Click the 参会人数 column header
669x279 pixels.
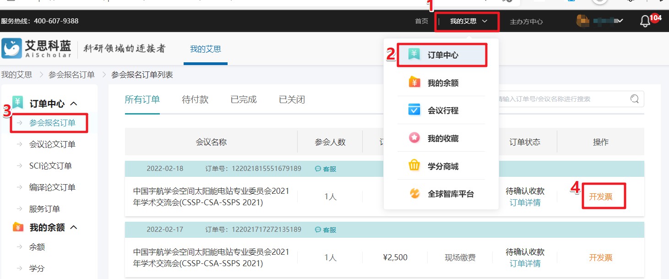[x=330, y=142]
